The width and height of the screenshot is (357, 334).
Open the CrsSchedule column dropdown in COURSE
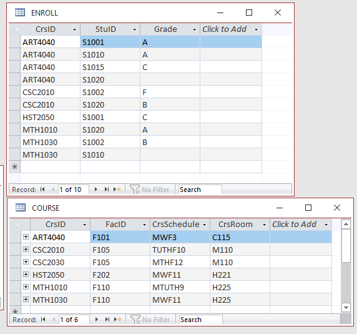click(205, 225)
